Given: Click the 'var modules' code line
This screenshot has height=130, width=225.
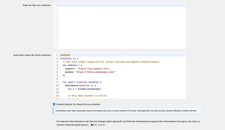Looking at the screenshot, I should pyautogui.click(x=71, y=65).
